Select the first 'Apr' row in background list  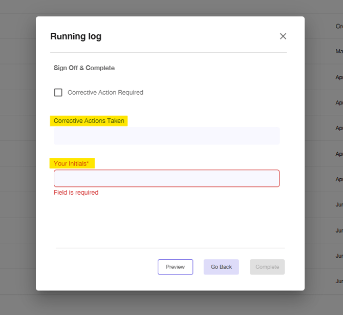(x=339, y=77)
